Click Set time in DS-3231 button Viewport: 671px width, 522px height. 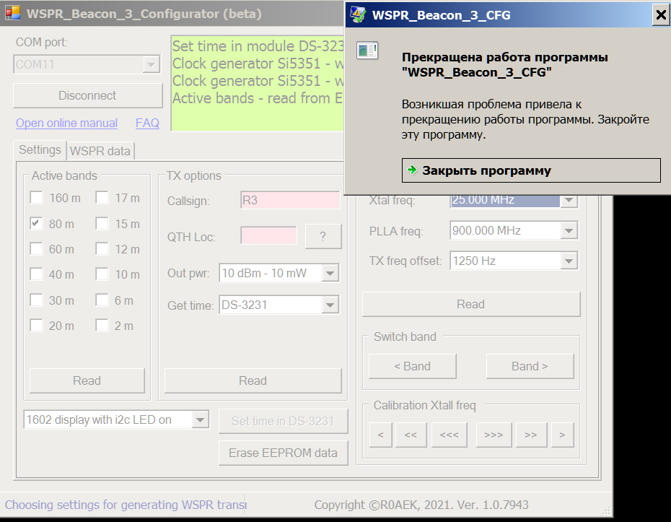pyautogui.click(x=283, y=421)
